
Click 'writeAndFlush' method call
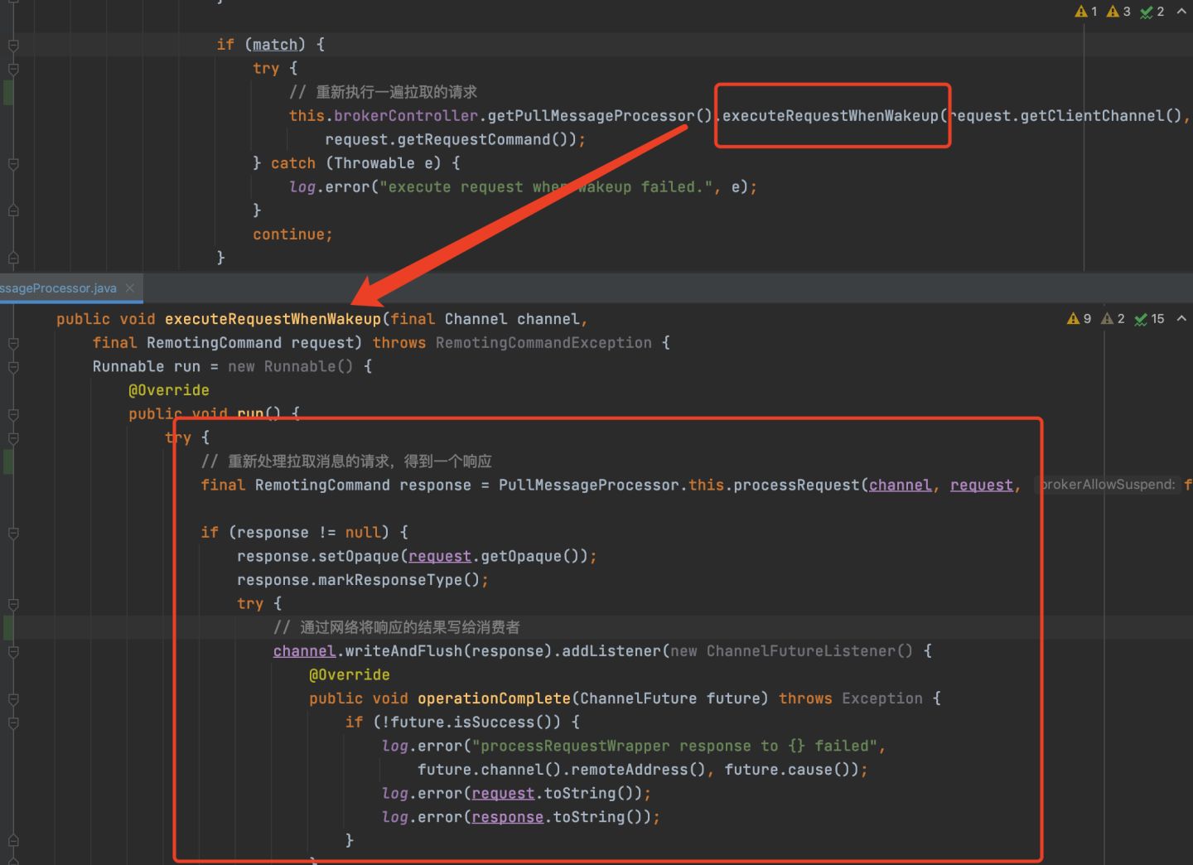pos(403,651)
